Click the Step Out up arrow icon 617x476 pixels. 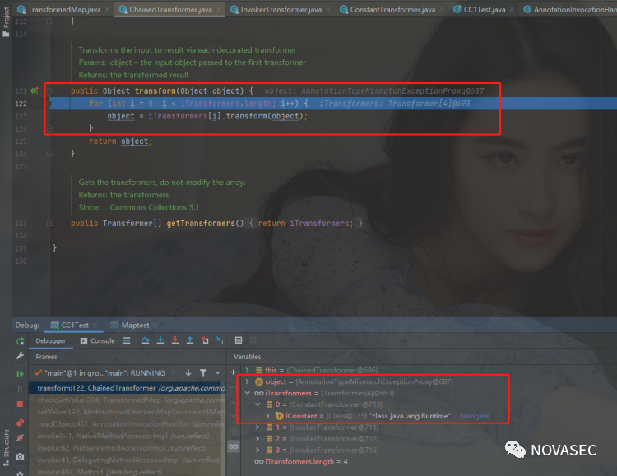click(190, 340)
